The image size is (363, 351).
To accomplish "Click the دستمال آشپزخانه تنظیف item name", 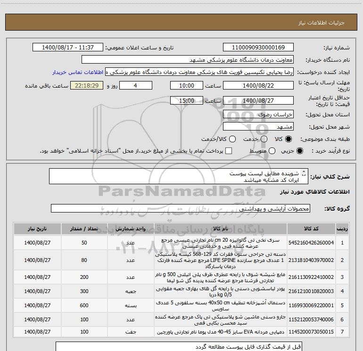I will click(221, 305).
